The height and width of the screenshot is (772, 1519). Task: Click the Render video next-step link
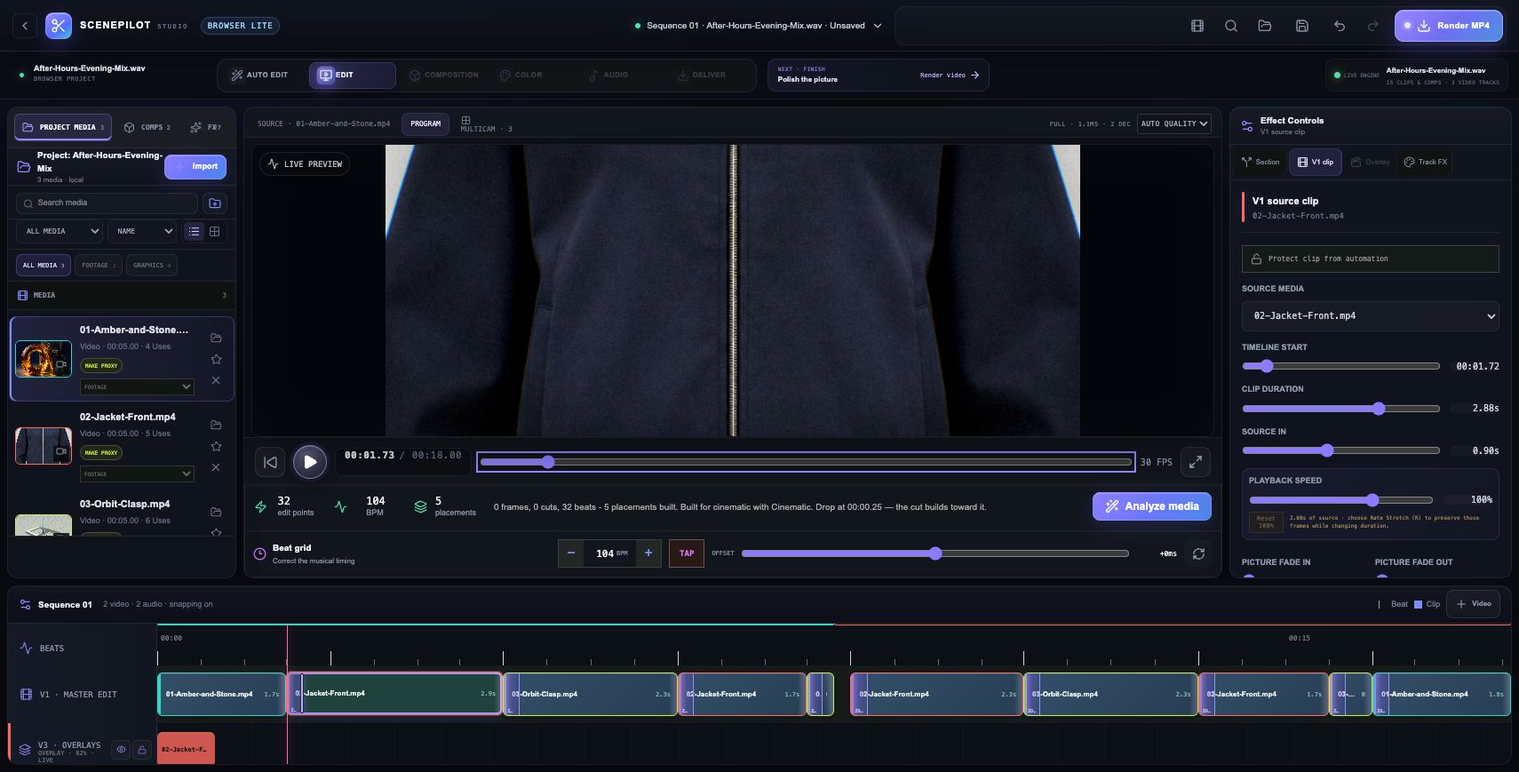(950, 76)
